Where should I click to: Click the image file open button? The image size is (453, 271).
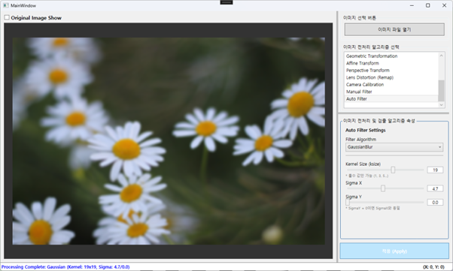[x=394, y=29]
